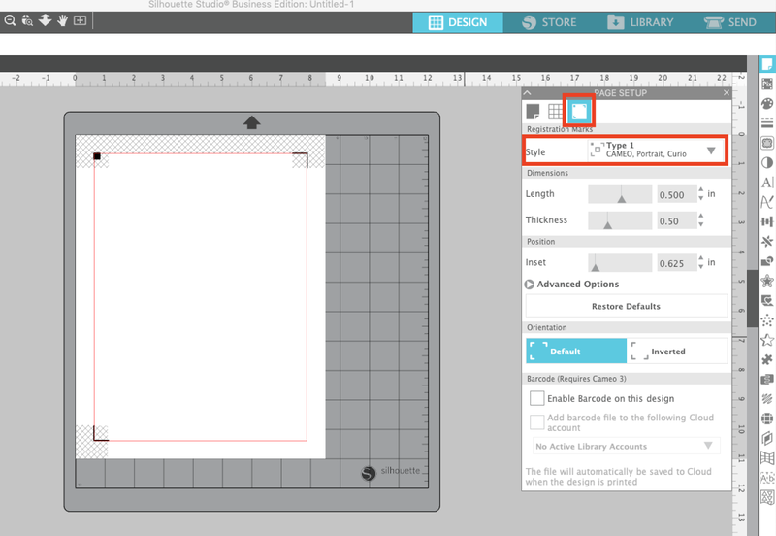This screenshot has width=776, height=536.
Task: Expand the Advanced Options section
Action: 530,285
